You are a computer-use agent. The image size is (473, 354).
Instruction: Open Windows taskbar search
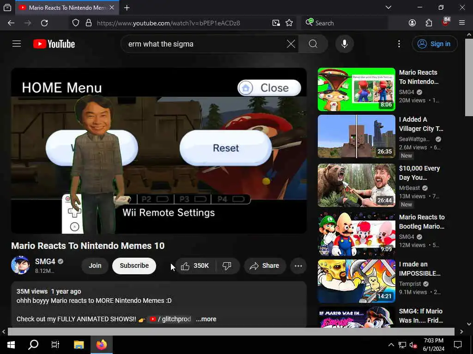click(33, 344)
